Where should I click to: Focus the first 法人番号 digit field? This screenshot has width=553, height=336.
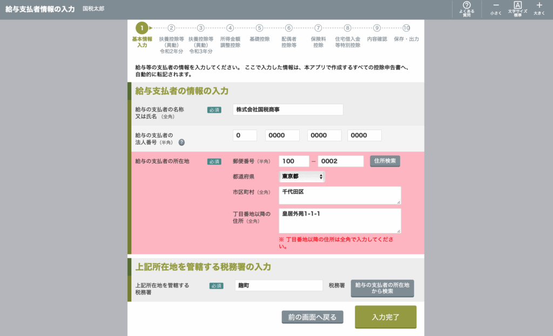[x=245, y=136]
